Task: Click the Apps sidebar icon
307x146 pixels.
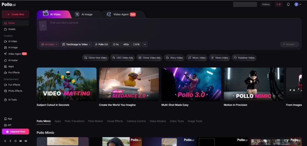Action: pyautogui.click(x=5, y=67)
